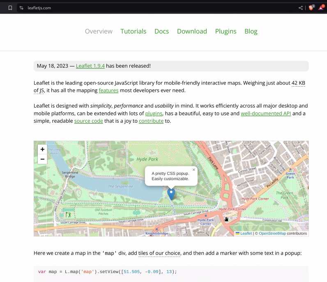Click the '42 KB' dotted-underlined text
The image size is (327, 282).
tap(298, 83)
